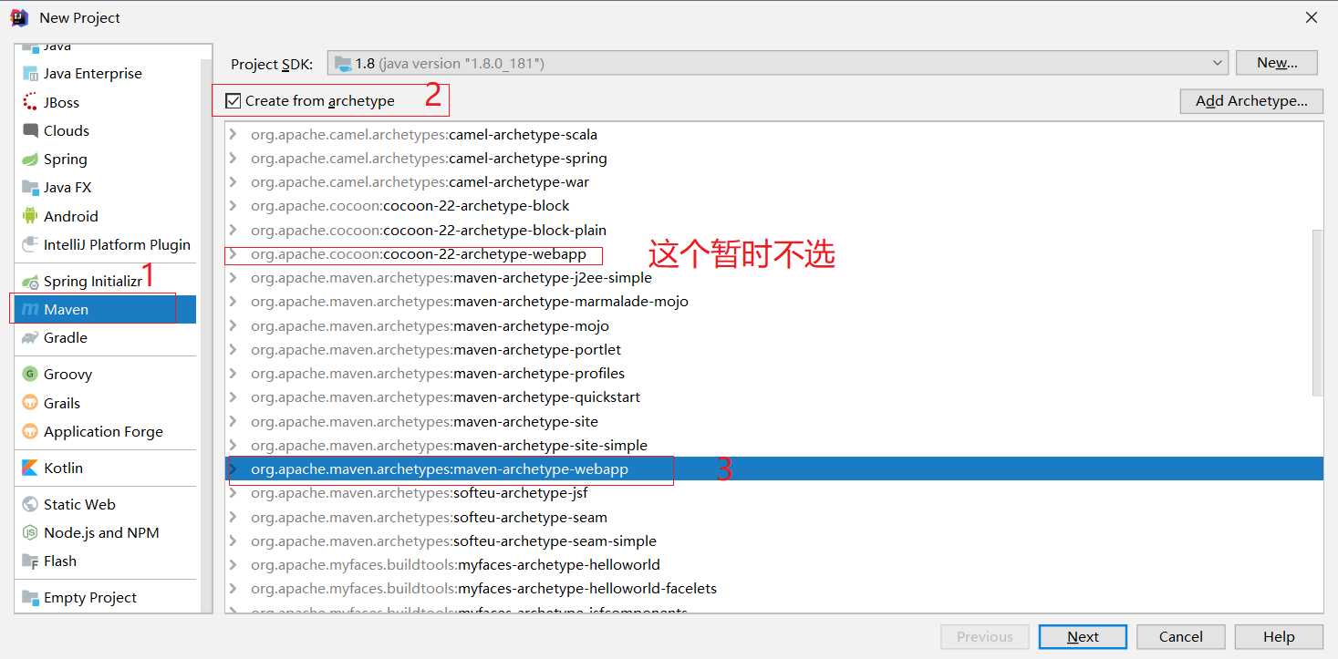Click the JBoss red dots icon
Viewport: 1338px width, 659px height.
pyautogui.click(x=30, y=102)
